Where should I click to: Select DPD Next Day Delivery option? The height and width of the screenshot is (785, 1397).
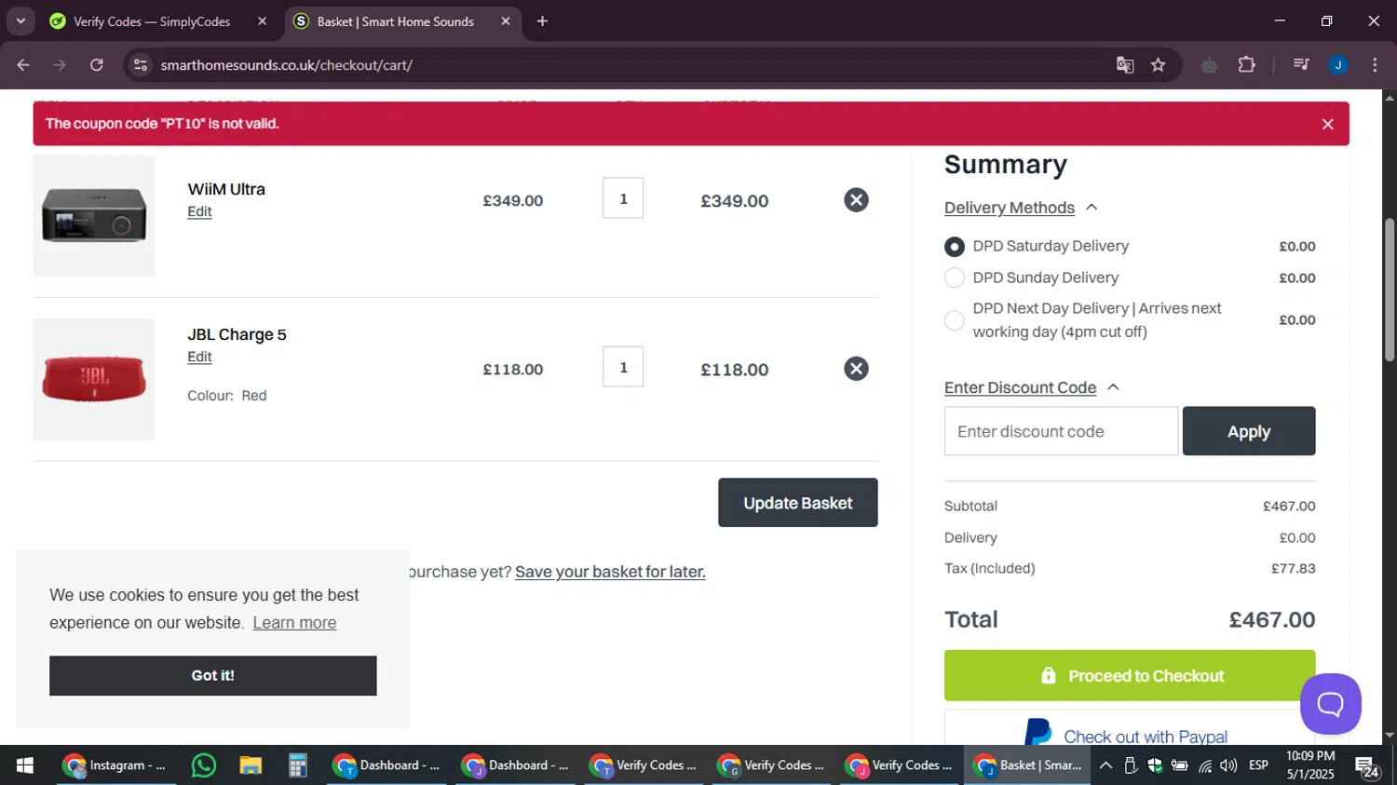pos(955,320)
